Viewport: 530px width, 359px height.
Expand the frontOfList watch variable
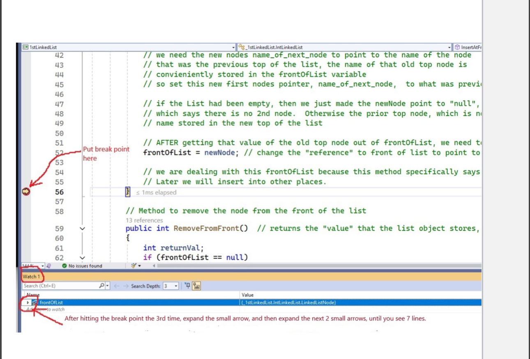tap(27, 302)
